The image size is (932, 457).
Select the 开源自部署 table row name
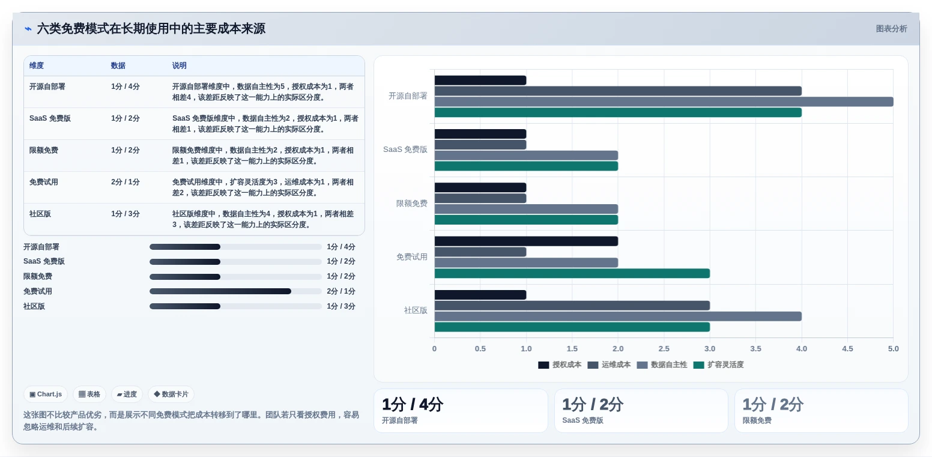pos(47,86)
